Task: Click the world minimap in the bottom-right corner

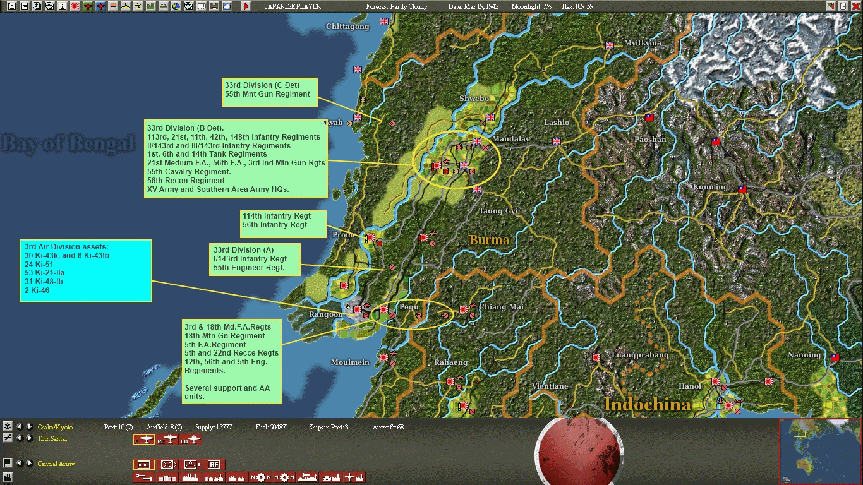Action: 820,451
